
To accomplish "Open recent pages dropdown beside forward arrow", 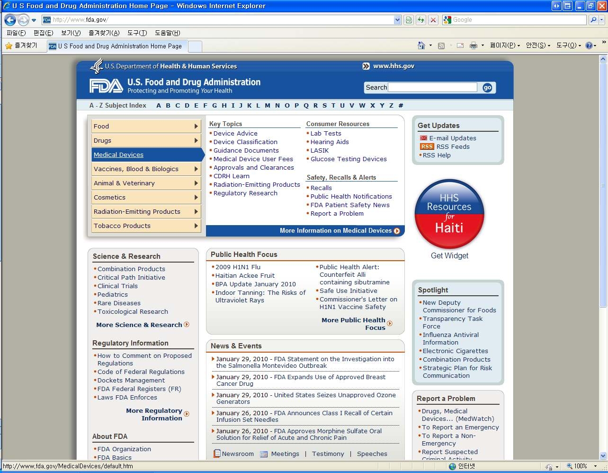I will [x=34, y=20].
